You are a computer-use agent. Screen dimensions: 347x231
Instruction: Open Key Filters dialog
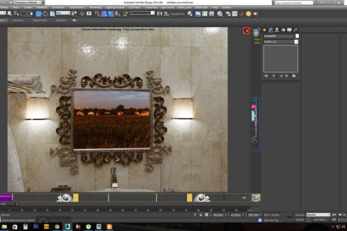[x=320, y=220]
